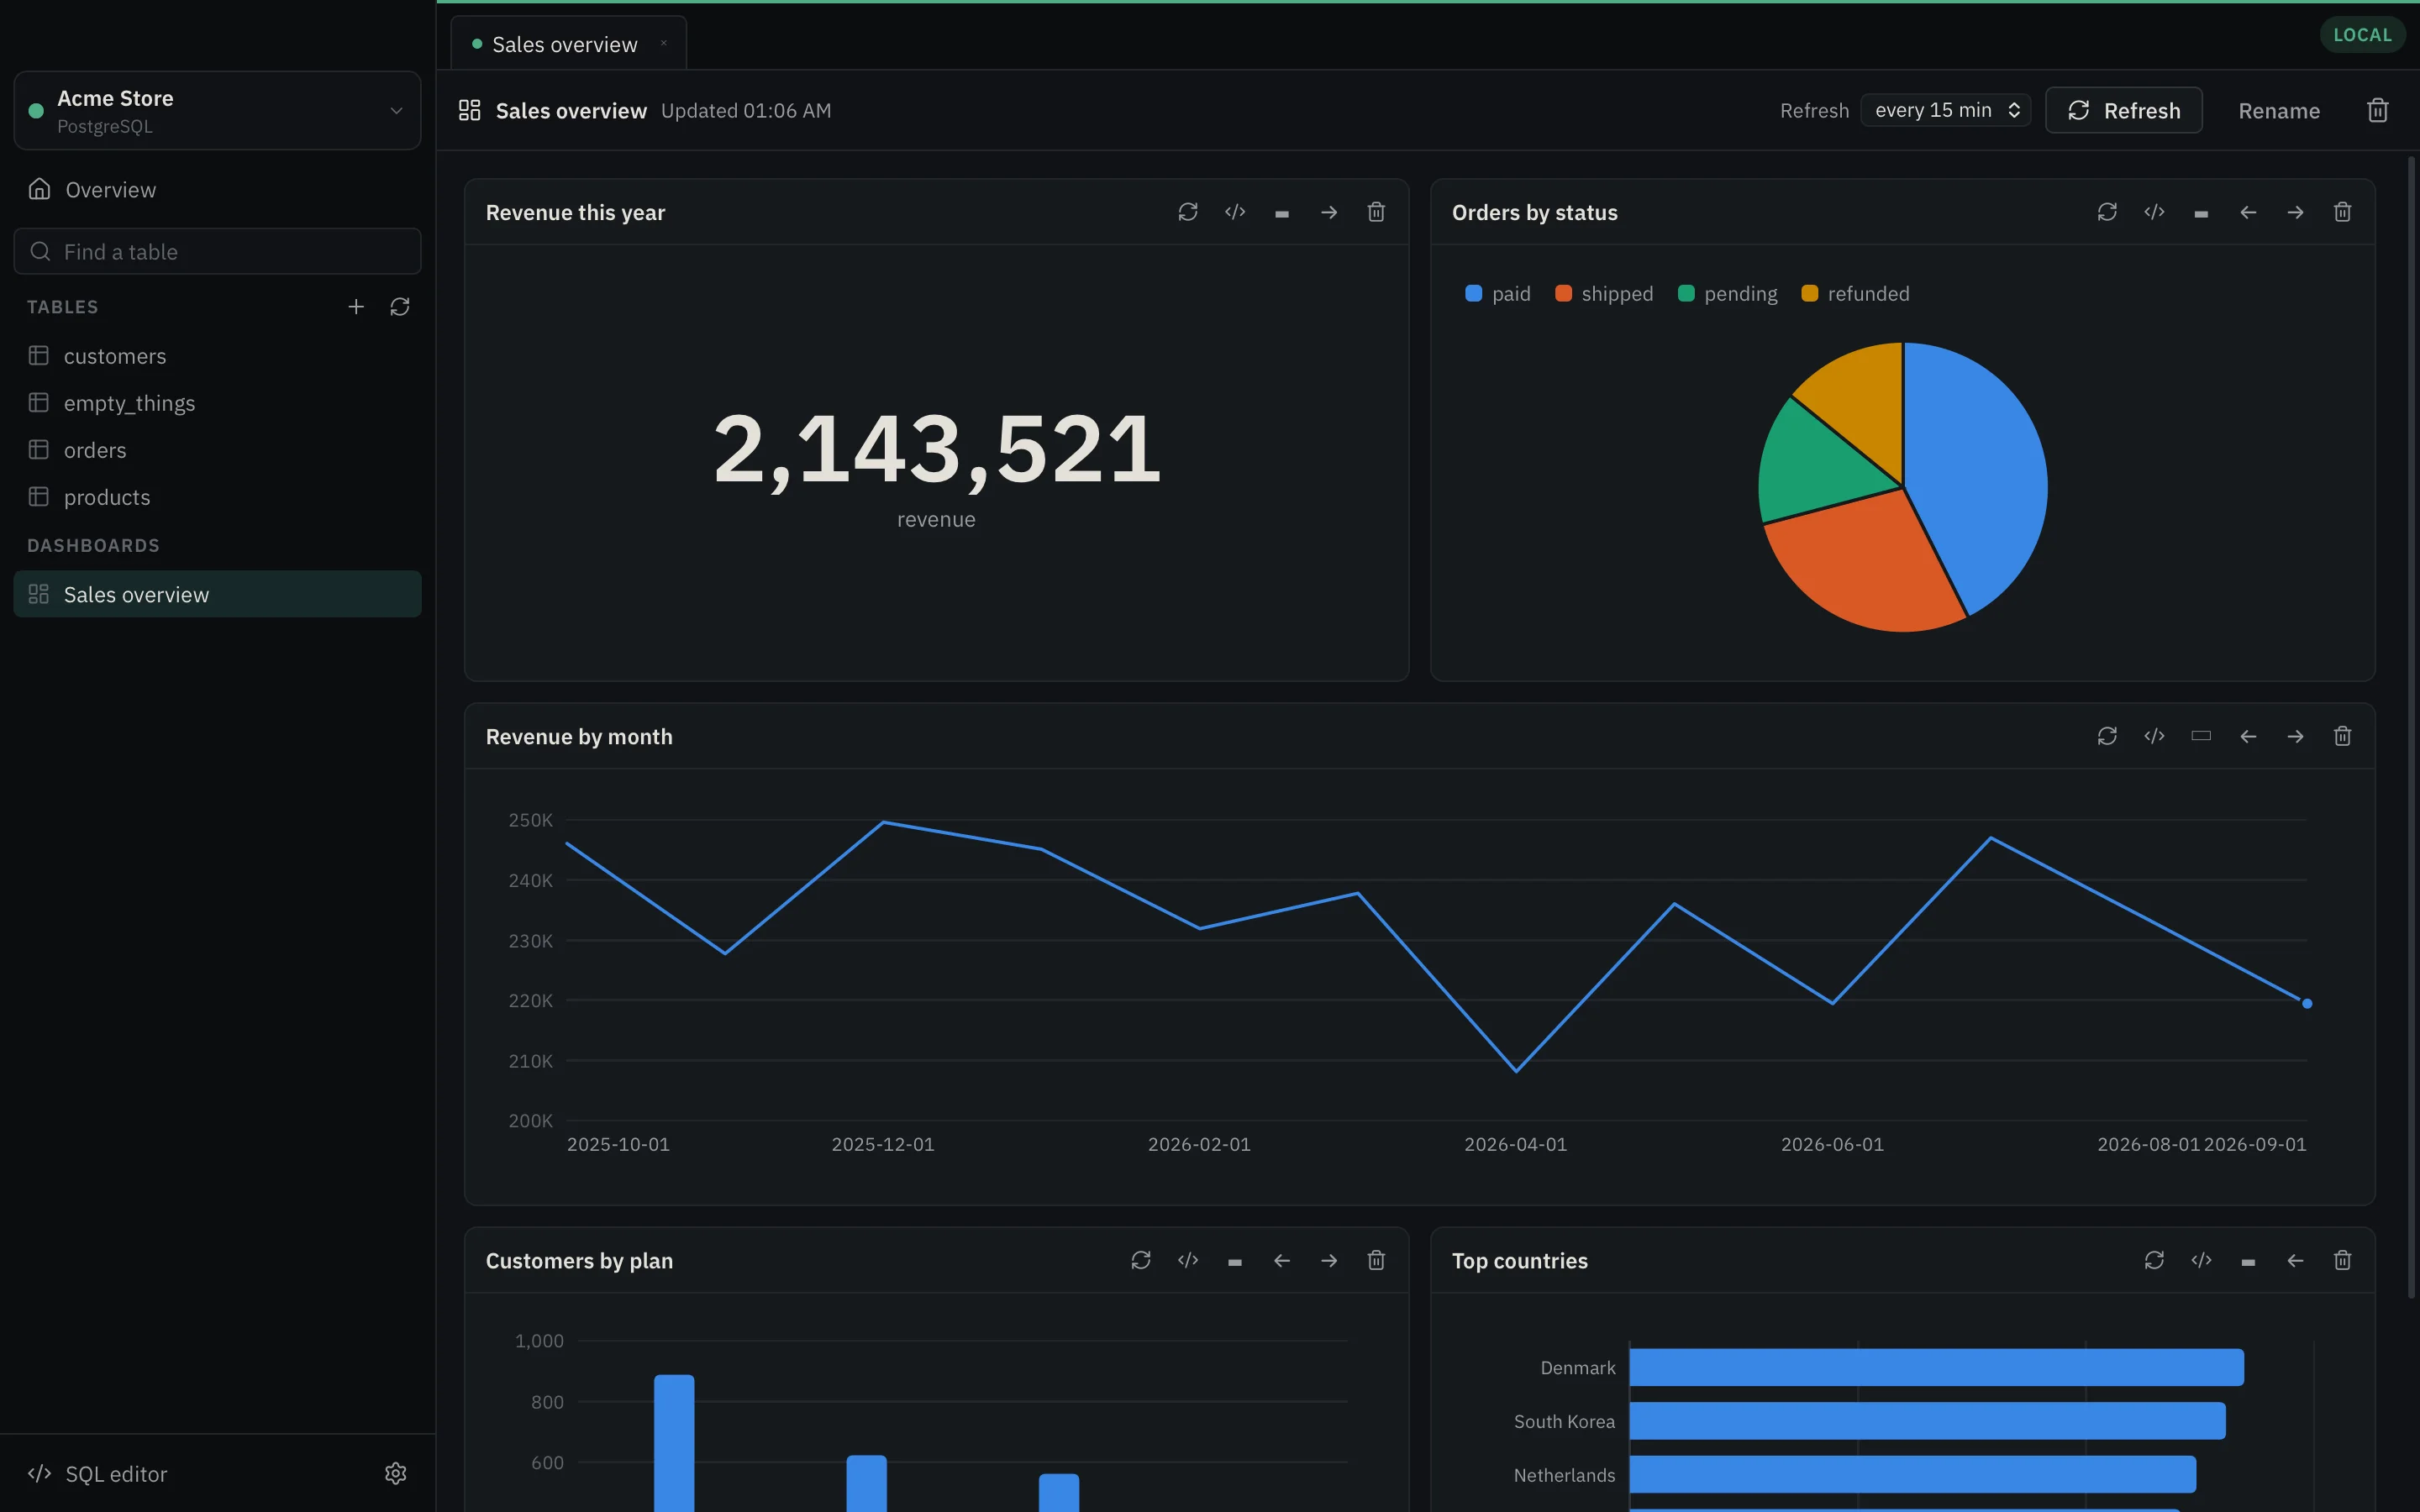Open settings gear in sidebar footer
The height and width of the screenshot is (1512, 2420).
(x=395, y=1473)
